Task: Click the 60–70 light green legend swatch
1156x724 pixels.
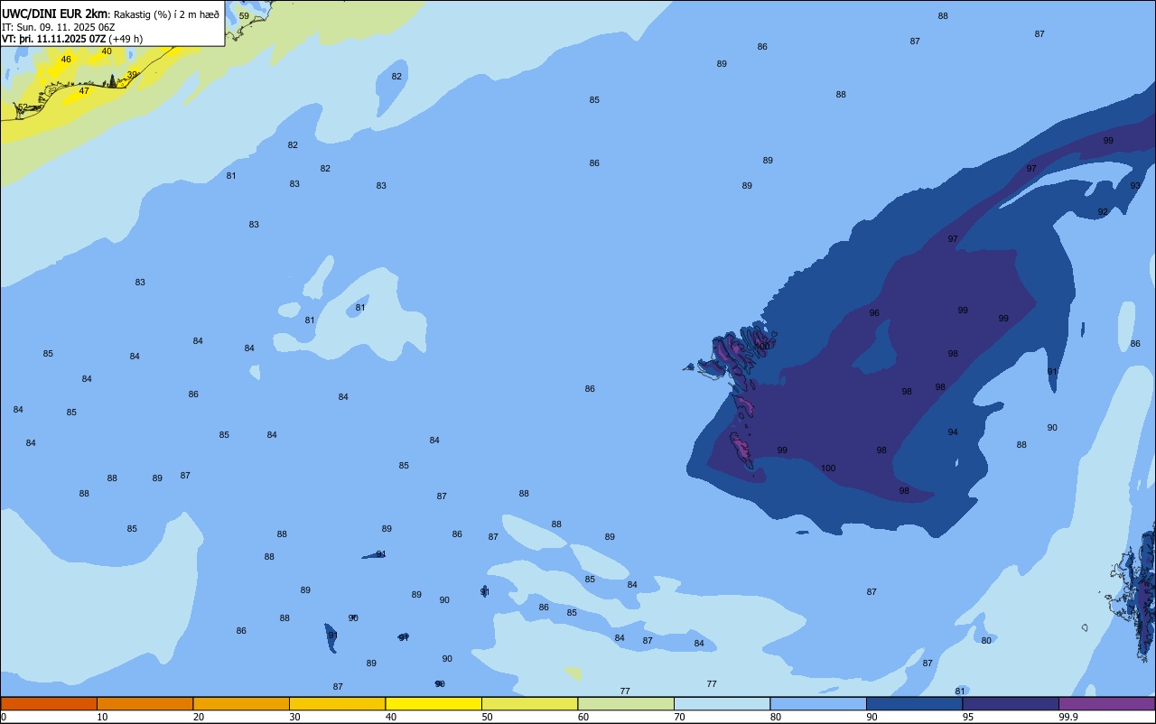Action: [x=626, y=703]
